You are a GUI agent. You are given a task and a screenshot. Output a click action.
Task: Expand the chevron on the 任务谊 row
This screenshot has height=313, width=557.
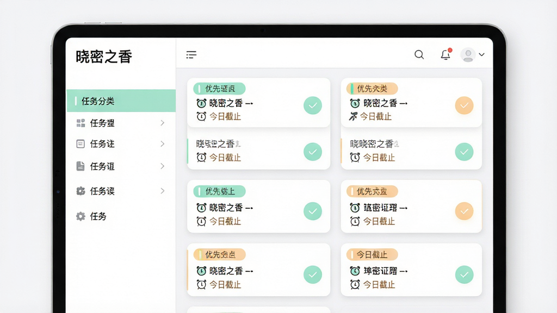point(162,166)
